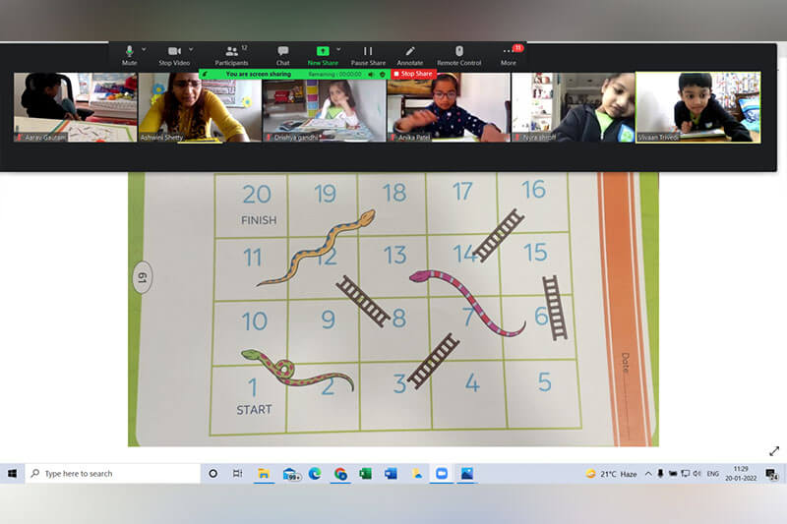Select Aarav Gautam video thumbnail
Viewport: 787px width, 524px height.
pyautogui.click(x=76, y=107)
